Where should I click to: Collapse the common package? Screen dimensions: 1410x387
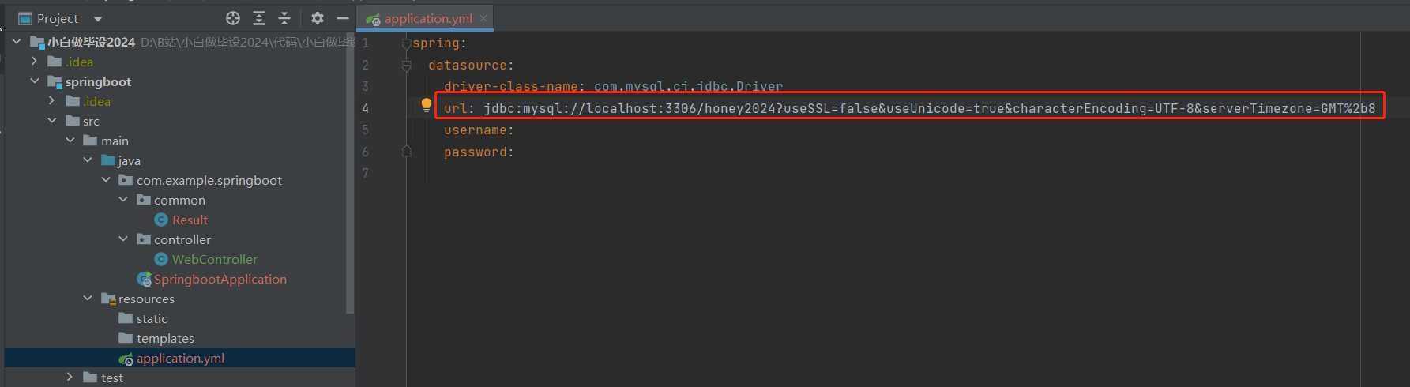click(x=123, y=199)
